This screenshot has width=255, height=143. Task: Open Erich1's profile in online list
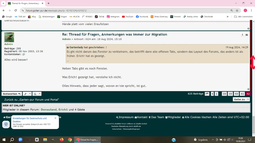[x=63, y=109]
